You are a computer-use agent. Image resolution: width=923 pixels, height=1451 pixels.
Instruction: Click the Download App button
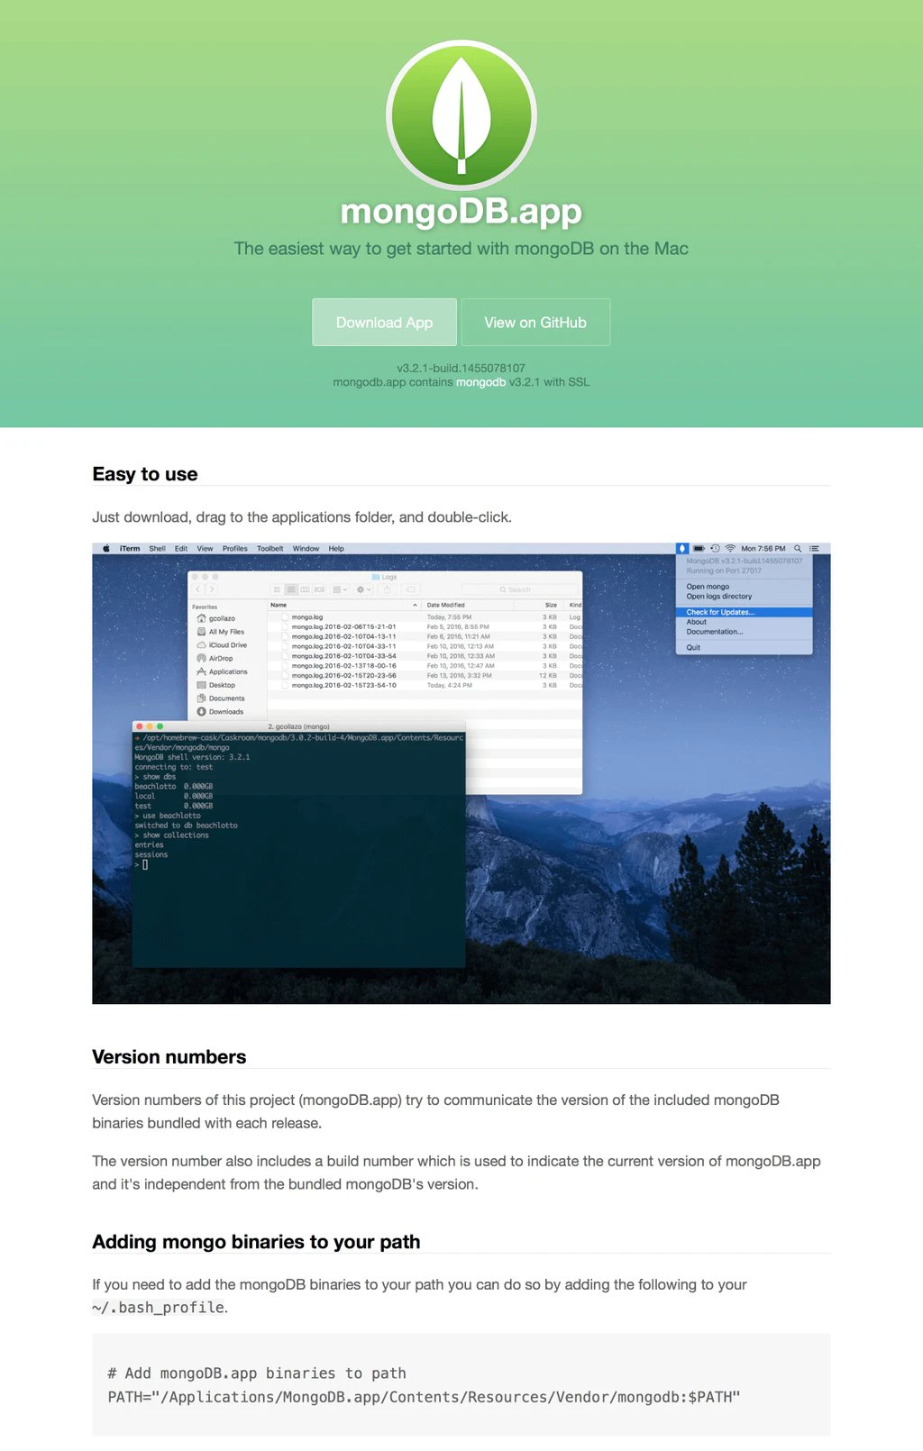tap(384, 322)
